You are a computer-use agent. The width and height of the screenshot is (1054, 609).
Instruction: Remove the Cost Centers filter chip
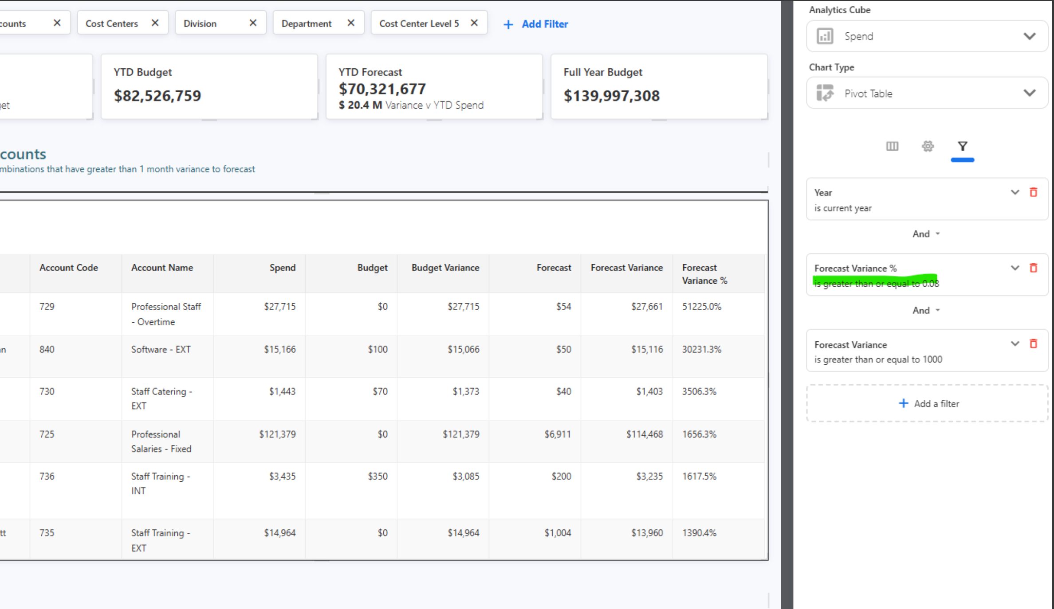[155, 23]
